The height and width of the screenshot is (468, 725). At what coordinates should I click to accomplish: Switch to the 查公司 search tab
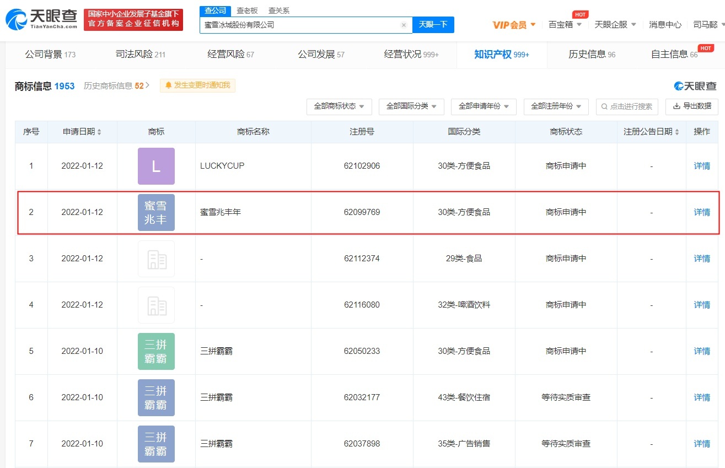click(215, 10)
